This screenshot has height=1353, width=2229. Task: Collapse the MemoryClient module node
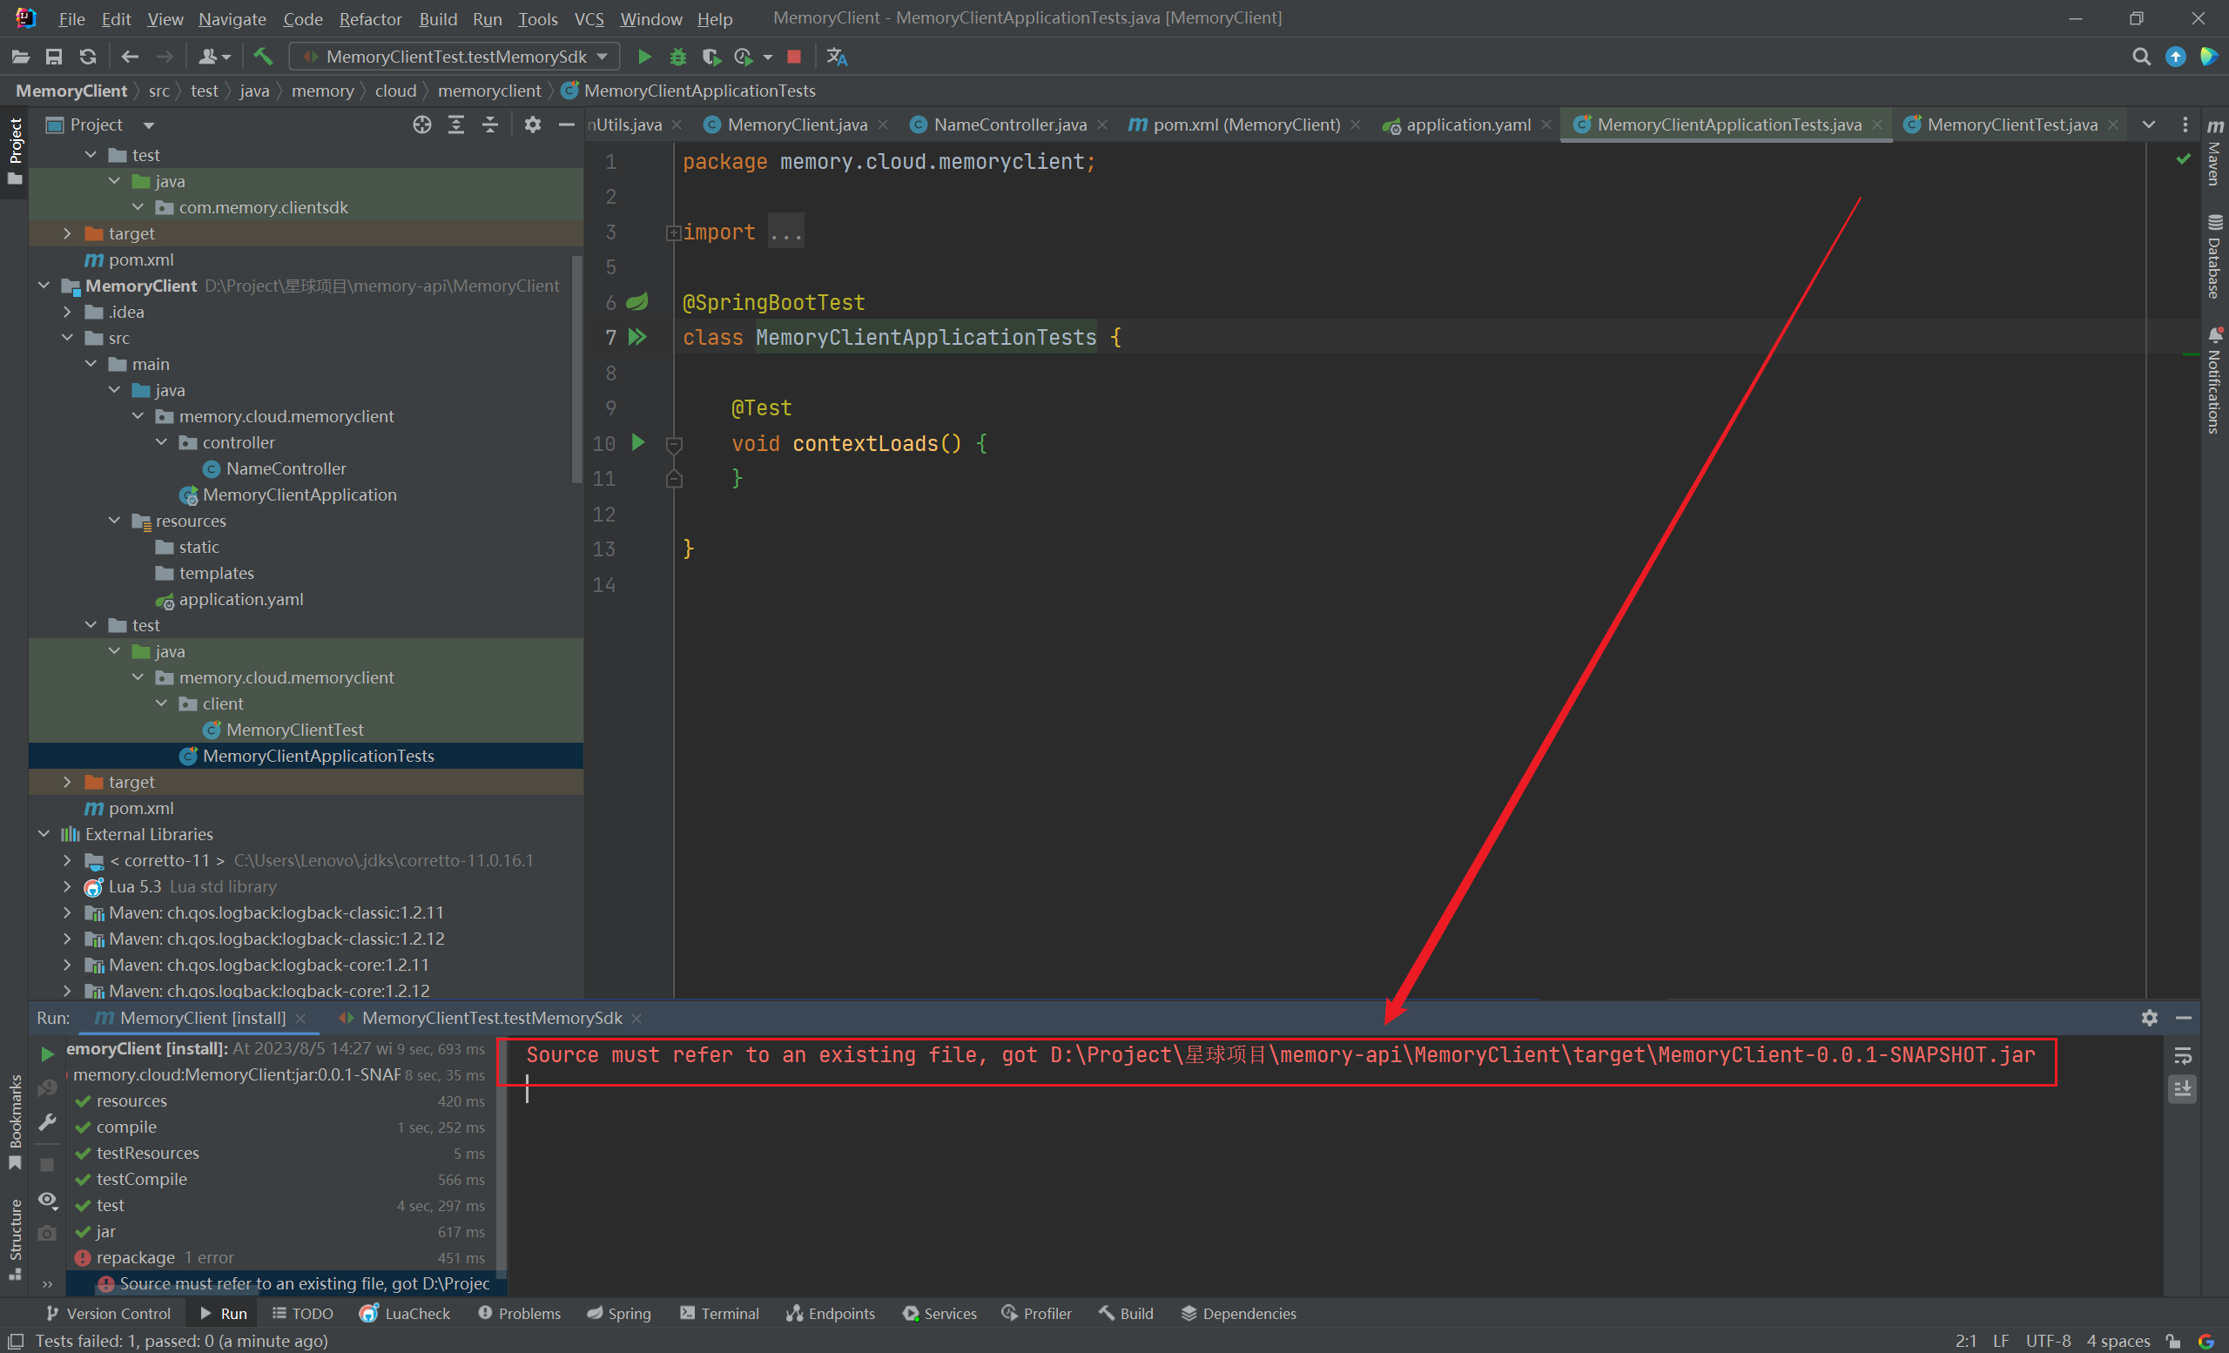coord(44,286)
